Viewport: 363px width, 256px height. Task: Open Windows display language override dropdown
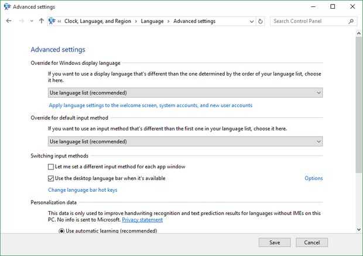(185, 92)
